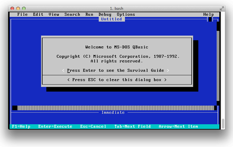Click the right arrow of horizontal scrollbar
The width and height of the screenshot is (233, 147).
click(x=215, y=108)
